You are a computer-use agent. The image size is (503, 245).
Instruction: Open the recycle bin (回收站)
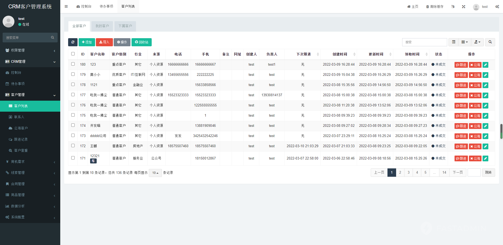point(141,42)
